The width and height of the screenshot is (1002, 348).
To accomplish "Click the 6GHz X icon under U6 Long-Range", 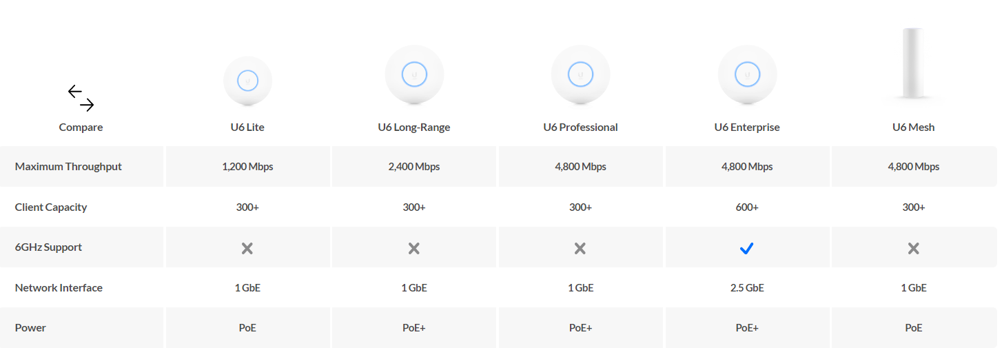I will click(413, 248).
